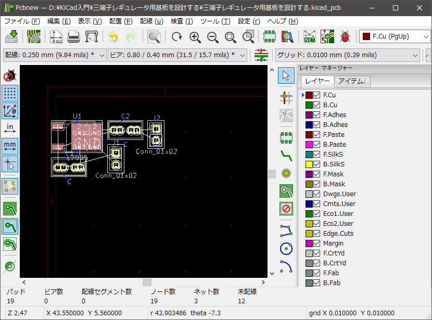
Task: Click the Print board icon
Action: pyautogui.click(x=73, y=37)
